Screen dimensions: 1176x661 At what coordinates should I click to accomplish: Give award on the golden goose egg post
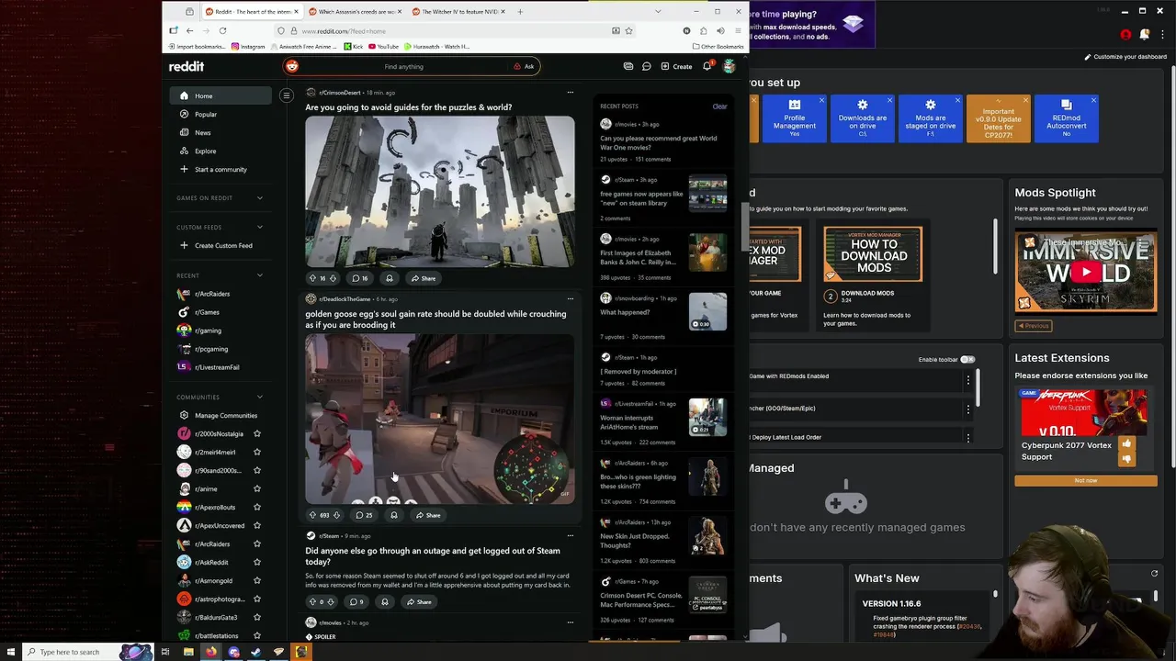393,515
